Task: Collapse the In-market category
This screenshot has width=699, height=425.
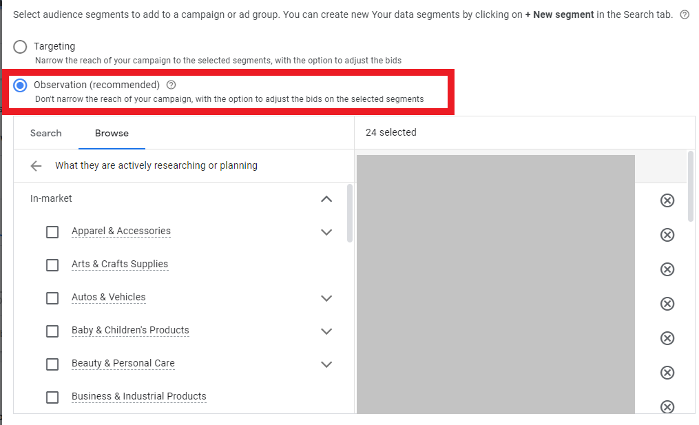Action: tap(326, 199)
